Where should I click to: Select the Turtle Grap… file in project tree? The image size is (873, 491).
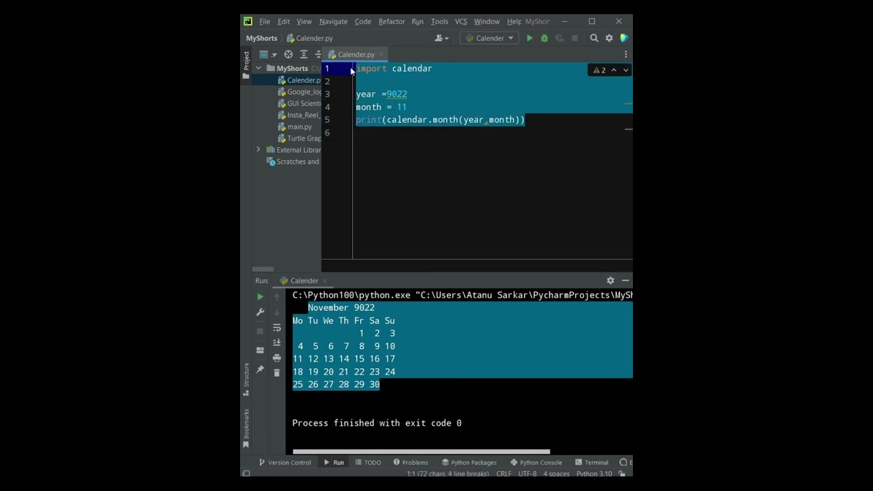(x=299, y=138)
